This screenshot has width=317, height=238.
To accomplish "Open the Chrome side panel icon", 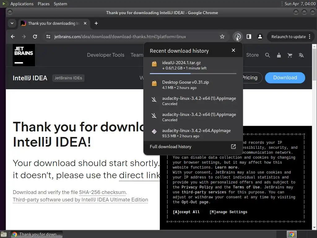I will pyautogui.click(x=249, y=37).
